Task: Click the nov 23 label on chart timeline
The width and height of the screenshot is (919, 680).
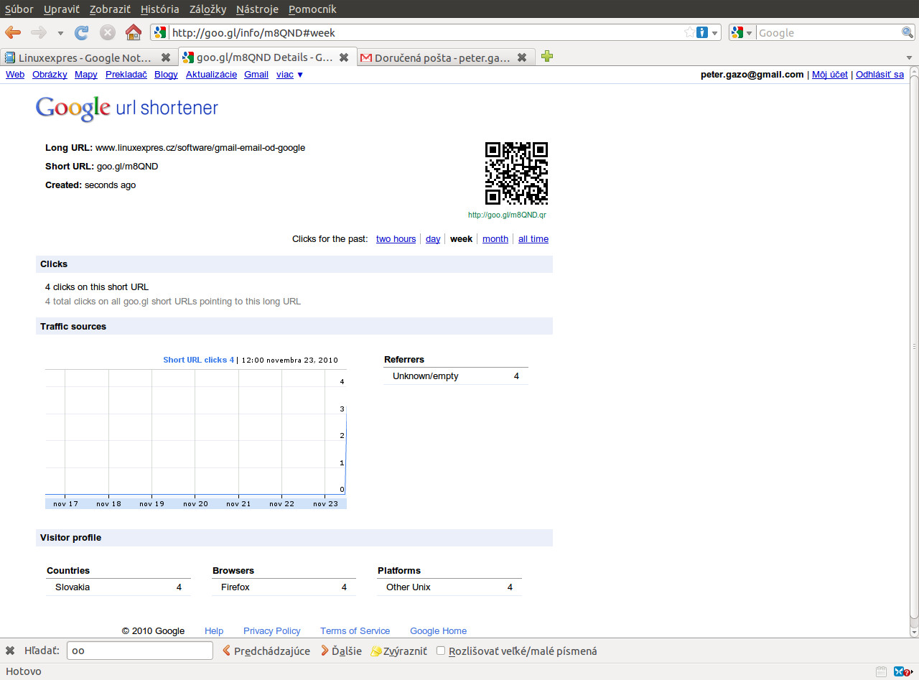Action: (325, 504)
